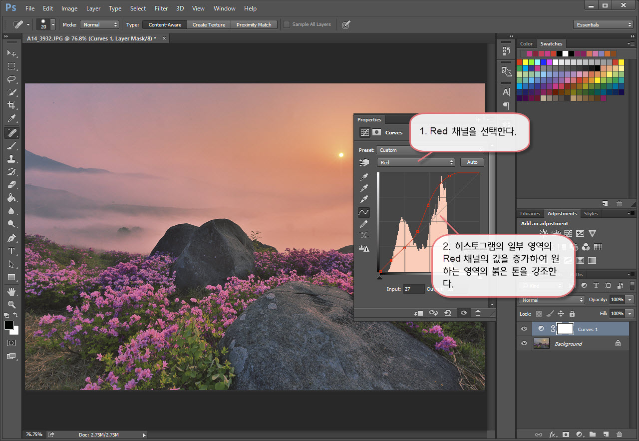Hide the Curves 1 layer
The image size is (639, 441).
[x=524, y=329]
